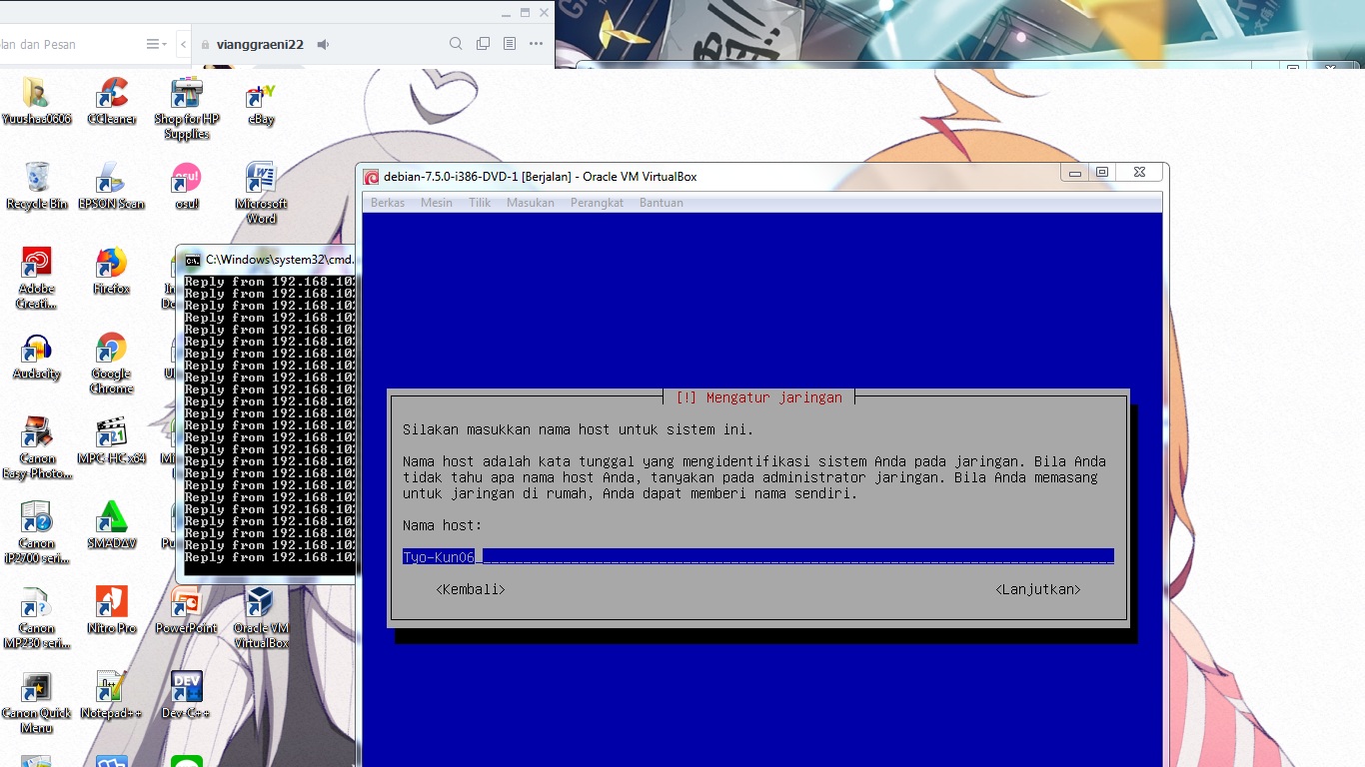
Task: Open Canon MP230 series shortcut
Action: pos(36,618)
